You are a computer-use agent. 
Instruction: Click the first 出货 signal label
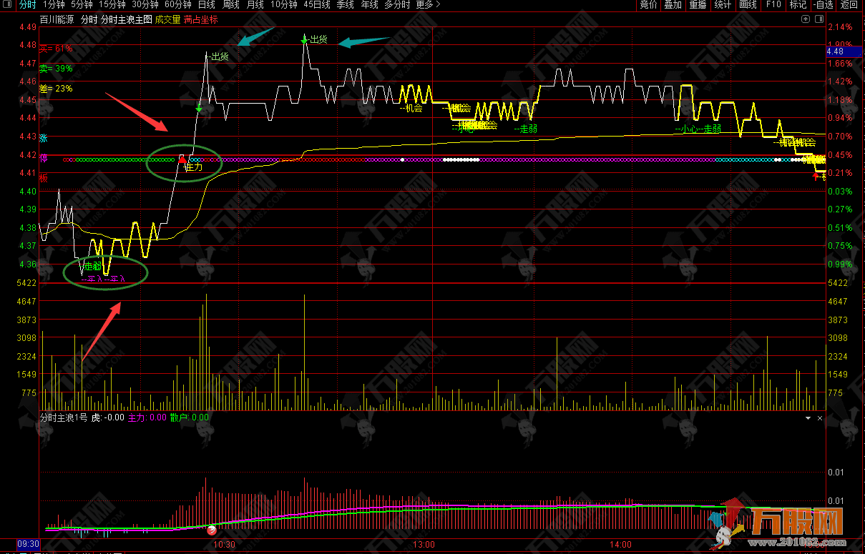pos(220,56)
